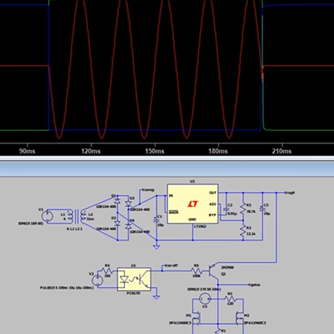Click the 210ms time axis label
Viewport: 334px width, 334px height.
pyautogui.click(x=282, y=151)
